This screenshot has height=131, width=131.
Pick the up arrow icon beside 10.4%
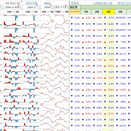94,90
